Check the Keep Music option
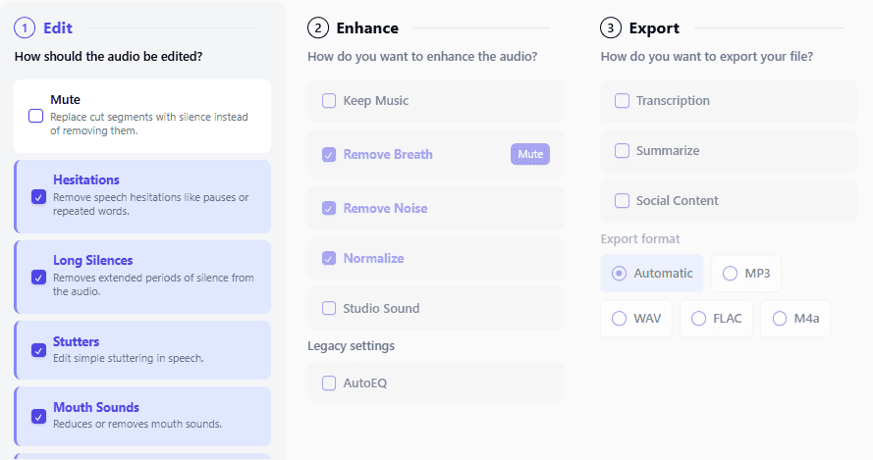 (x=329, y=101)
